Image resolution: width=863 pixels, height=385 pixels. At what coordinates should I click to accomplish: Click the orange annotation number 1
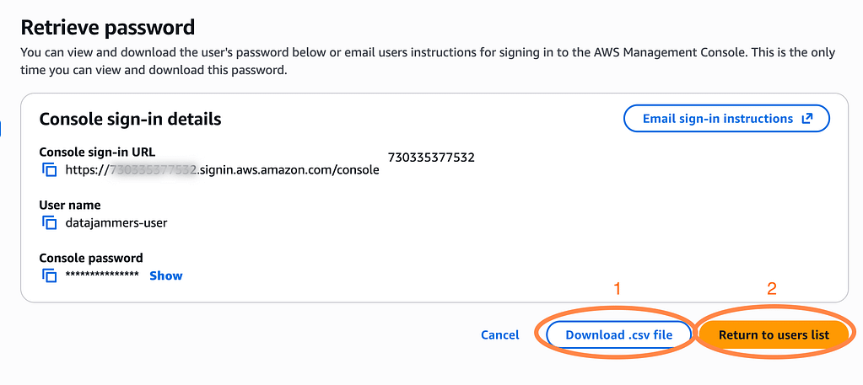tap(617, 289)
